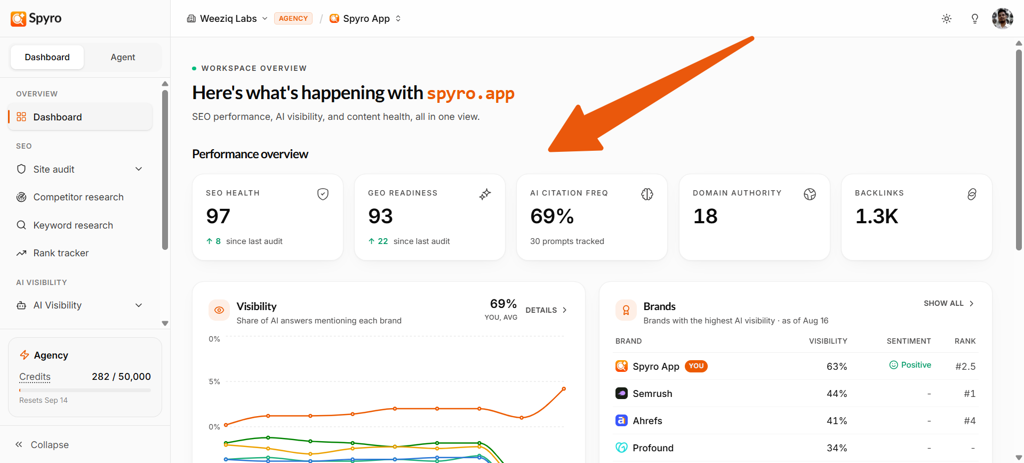The image size is (1024, 463).
Task: Sort by the SENTIMENT column header
Action: pos(909,341)
